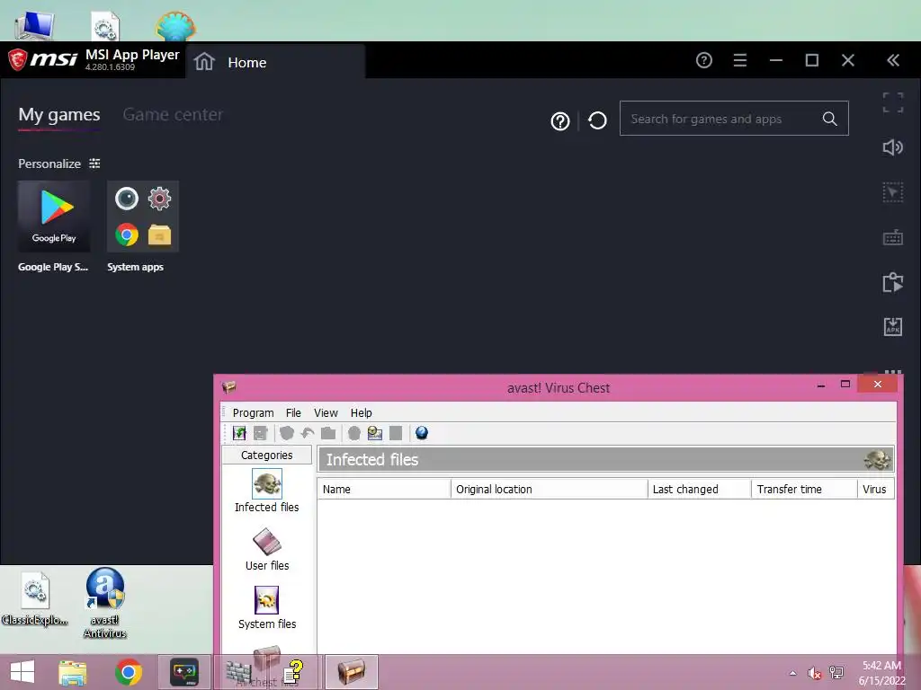This screenshot has height=690, width=921.
Task: Open File Explorer from taskbar
Action: pyautogui.click(x=72, y=672)
